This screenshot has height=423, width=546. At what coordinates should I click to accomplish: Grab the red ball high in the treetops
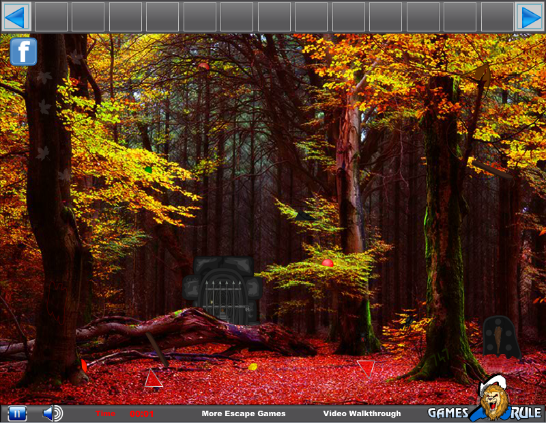[203, 66]
